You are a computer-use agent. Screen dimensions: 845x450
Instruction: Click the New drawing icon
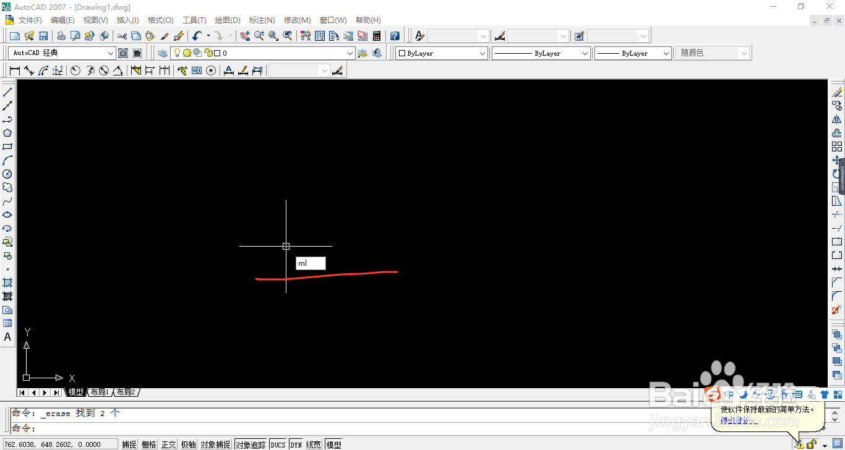(15, 36)
